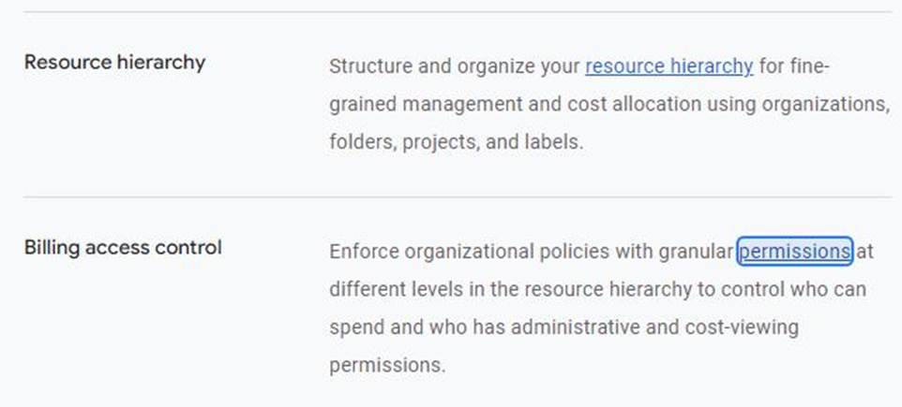Click the final "permissions." word ending the paragraph

click(387, 365)
